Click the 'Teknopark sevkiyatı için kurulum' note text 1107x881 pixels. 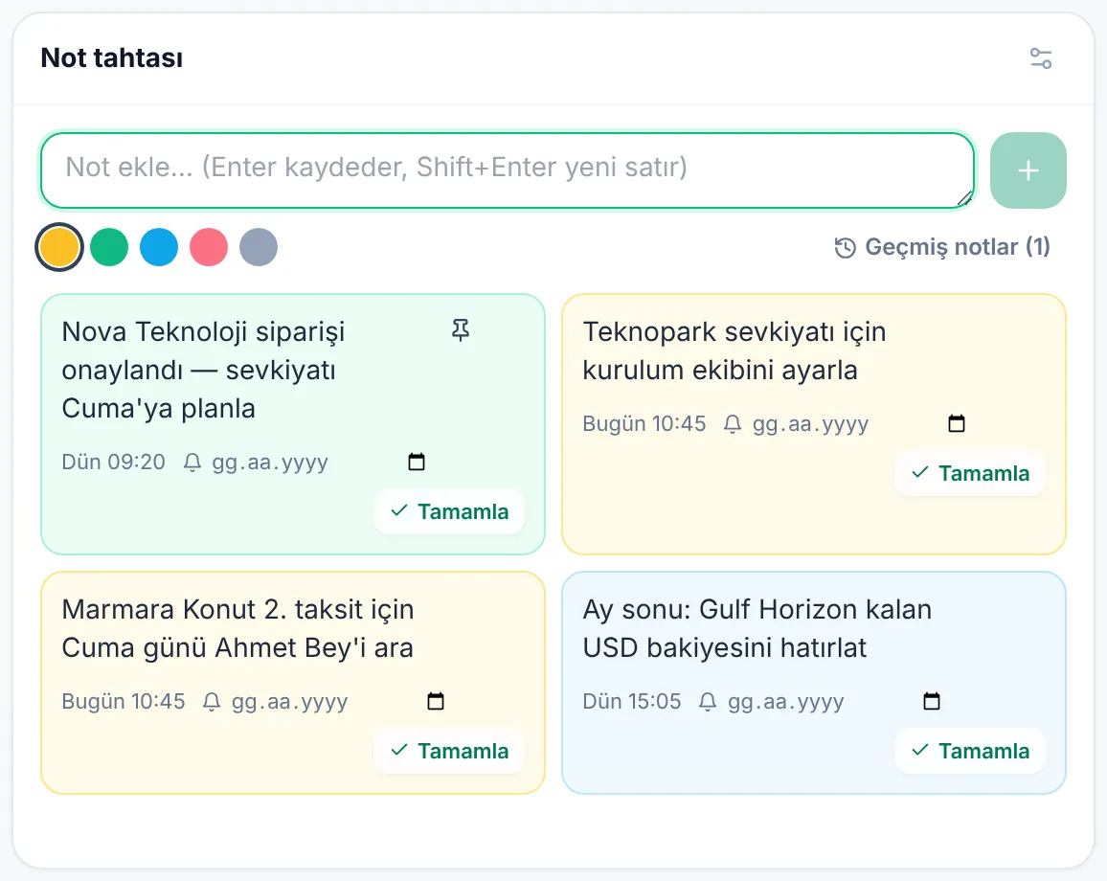pos(734,350)
